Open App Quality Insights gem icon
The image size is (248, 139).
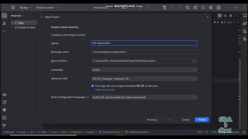(x=4, y=110)
